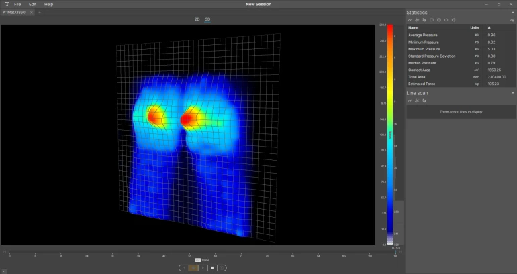Open the File menu
Screen dimensions: 517x274
(x=17, y=4)
